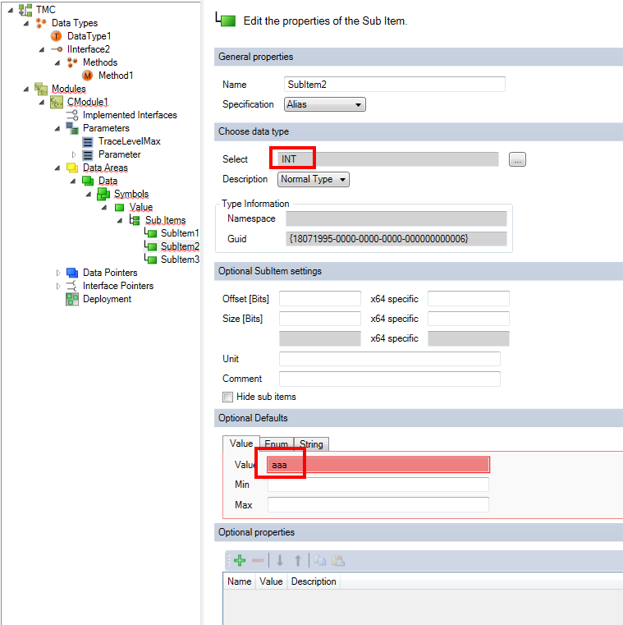Copy optional property icon

click(319, 561)
